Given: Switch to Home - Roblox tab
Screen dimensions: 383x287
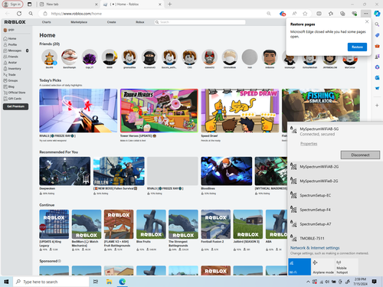Looking at the screenshot, I should (133, 4).
